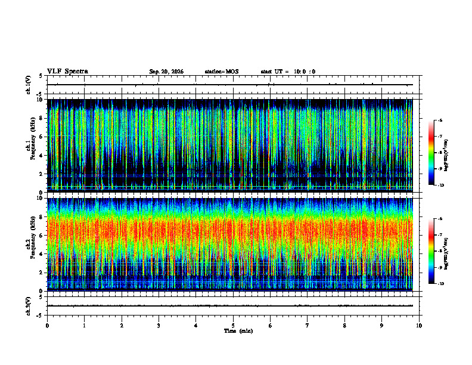Click the ch.3 voltage waveform trace

(x=230, y=306)
